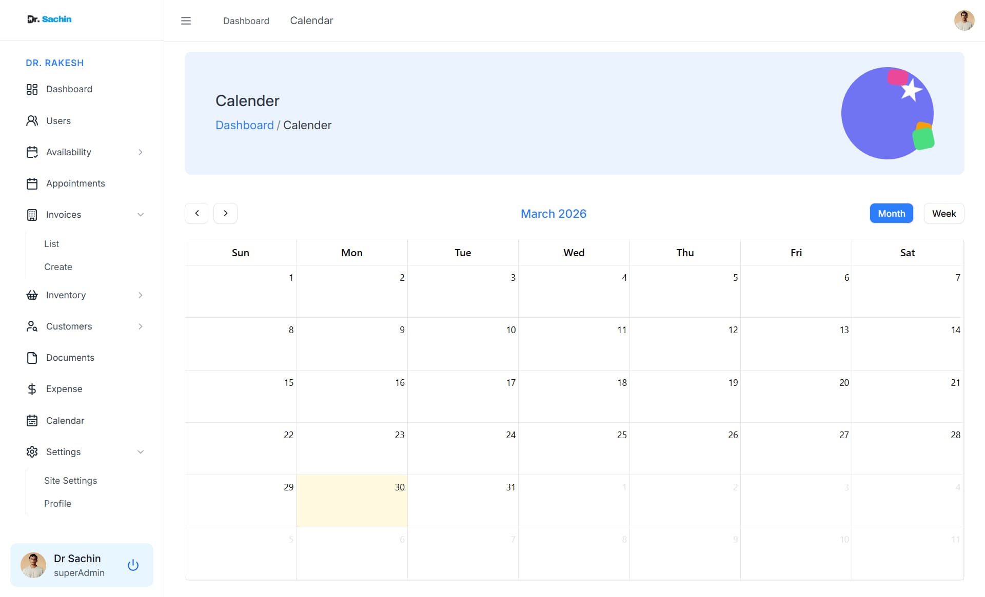This screenshot has width=985, height=597.
Task: Click the Sun column header
Action: (x=240, y=252)
